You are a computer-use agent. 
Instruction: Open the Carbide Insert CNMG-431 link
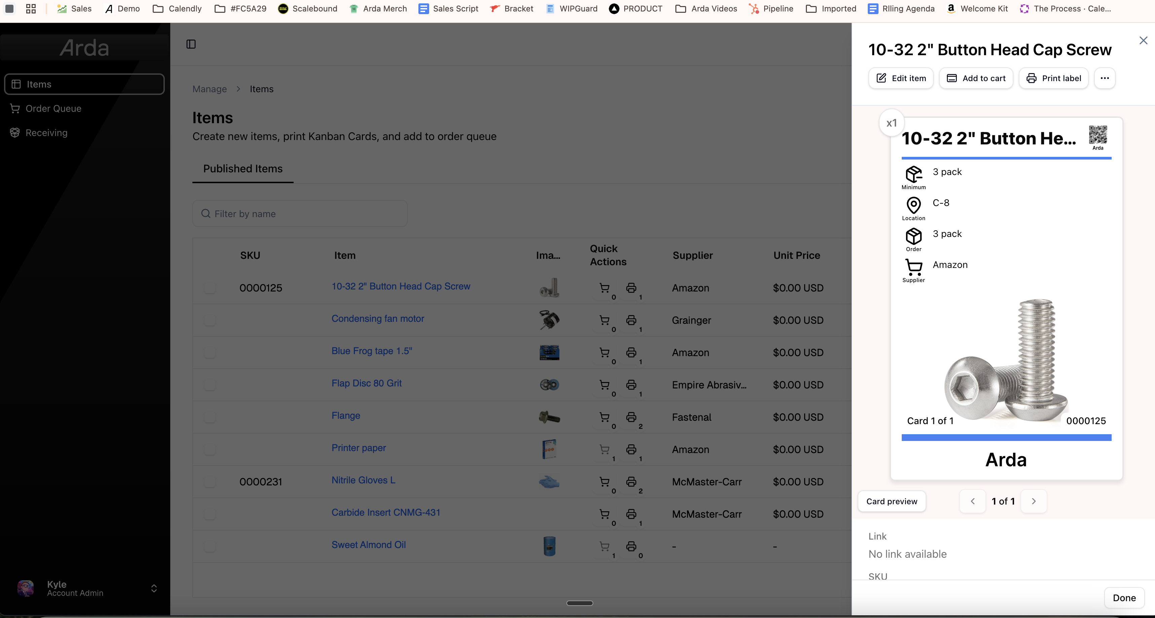(385, 513)
